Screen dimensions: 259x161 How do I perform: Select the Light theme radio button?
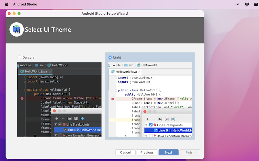coord(110,57)
